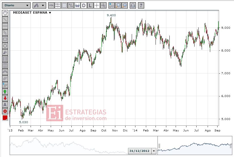Click the 5,030 minimum price label
The width and height of the screenshot is (234, 157).
pos(24,122)
